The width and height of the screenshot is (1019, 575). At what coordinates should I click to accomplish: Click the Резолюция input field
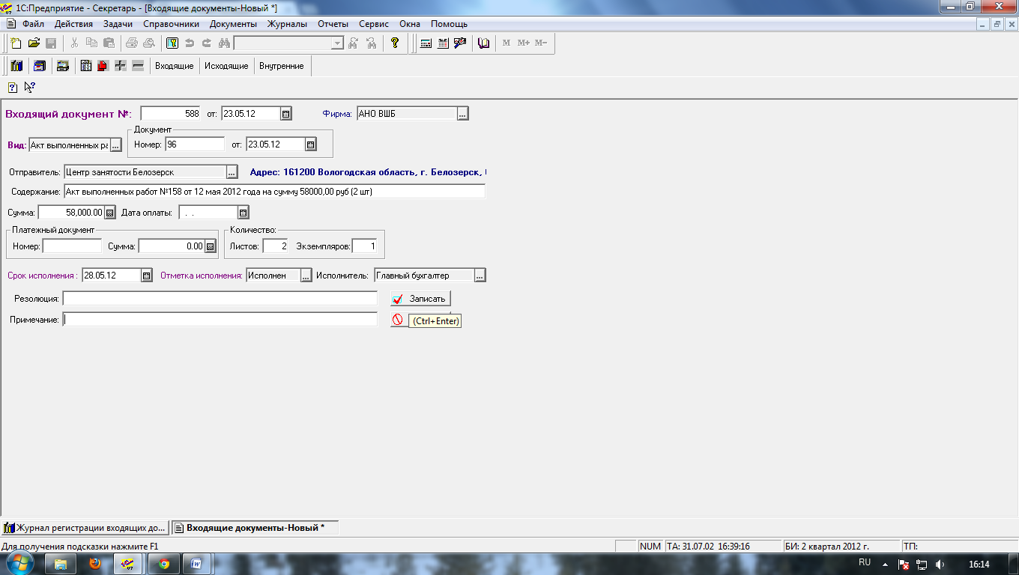coord(220,298)
